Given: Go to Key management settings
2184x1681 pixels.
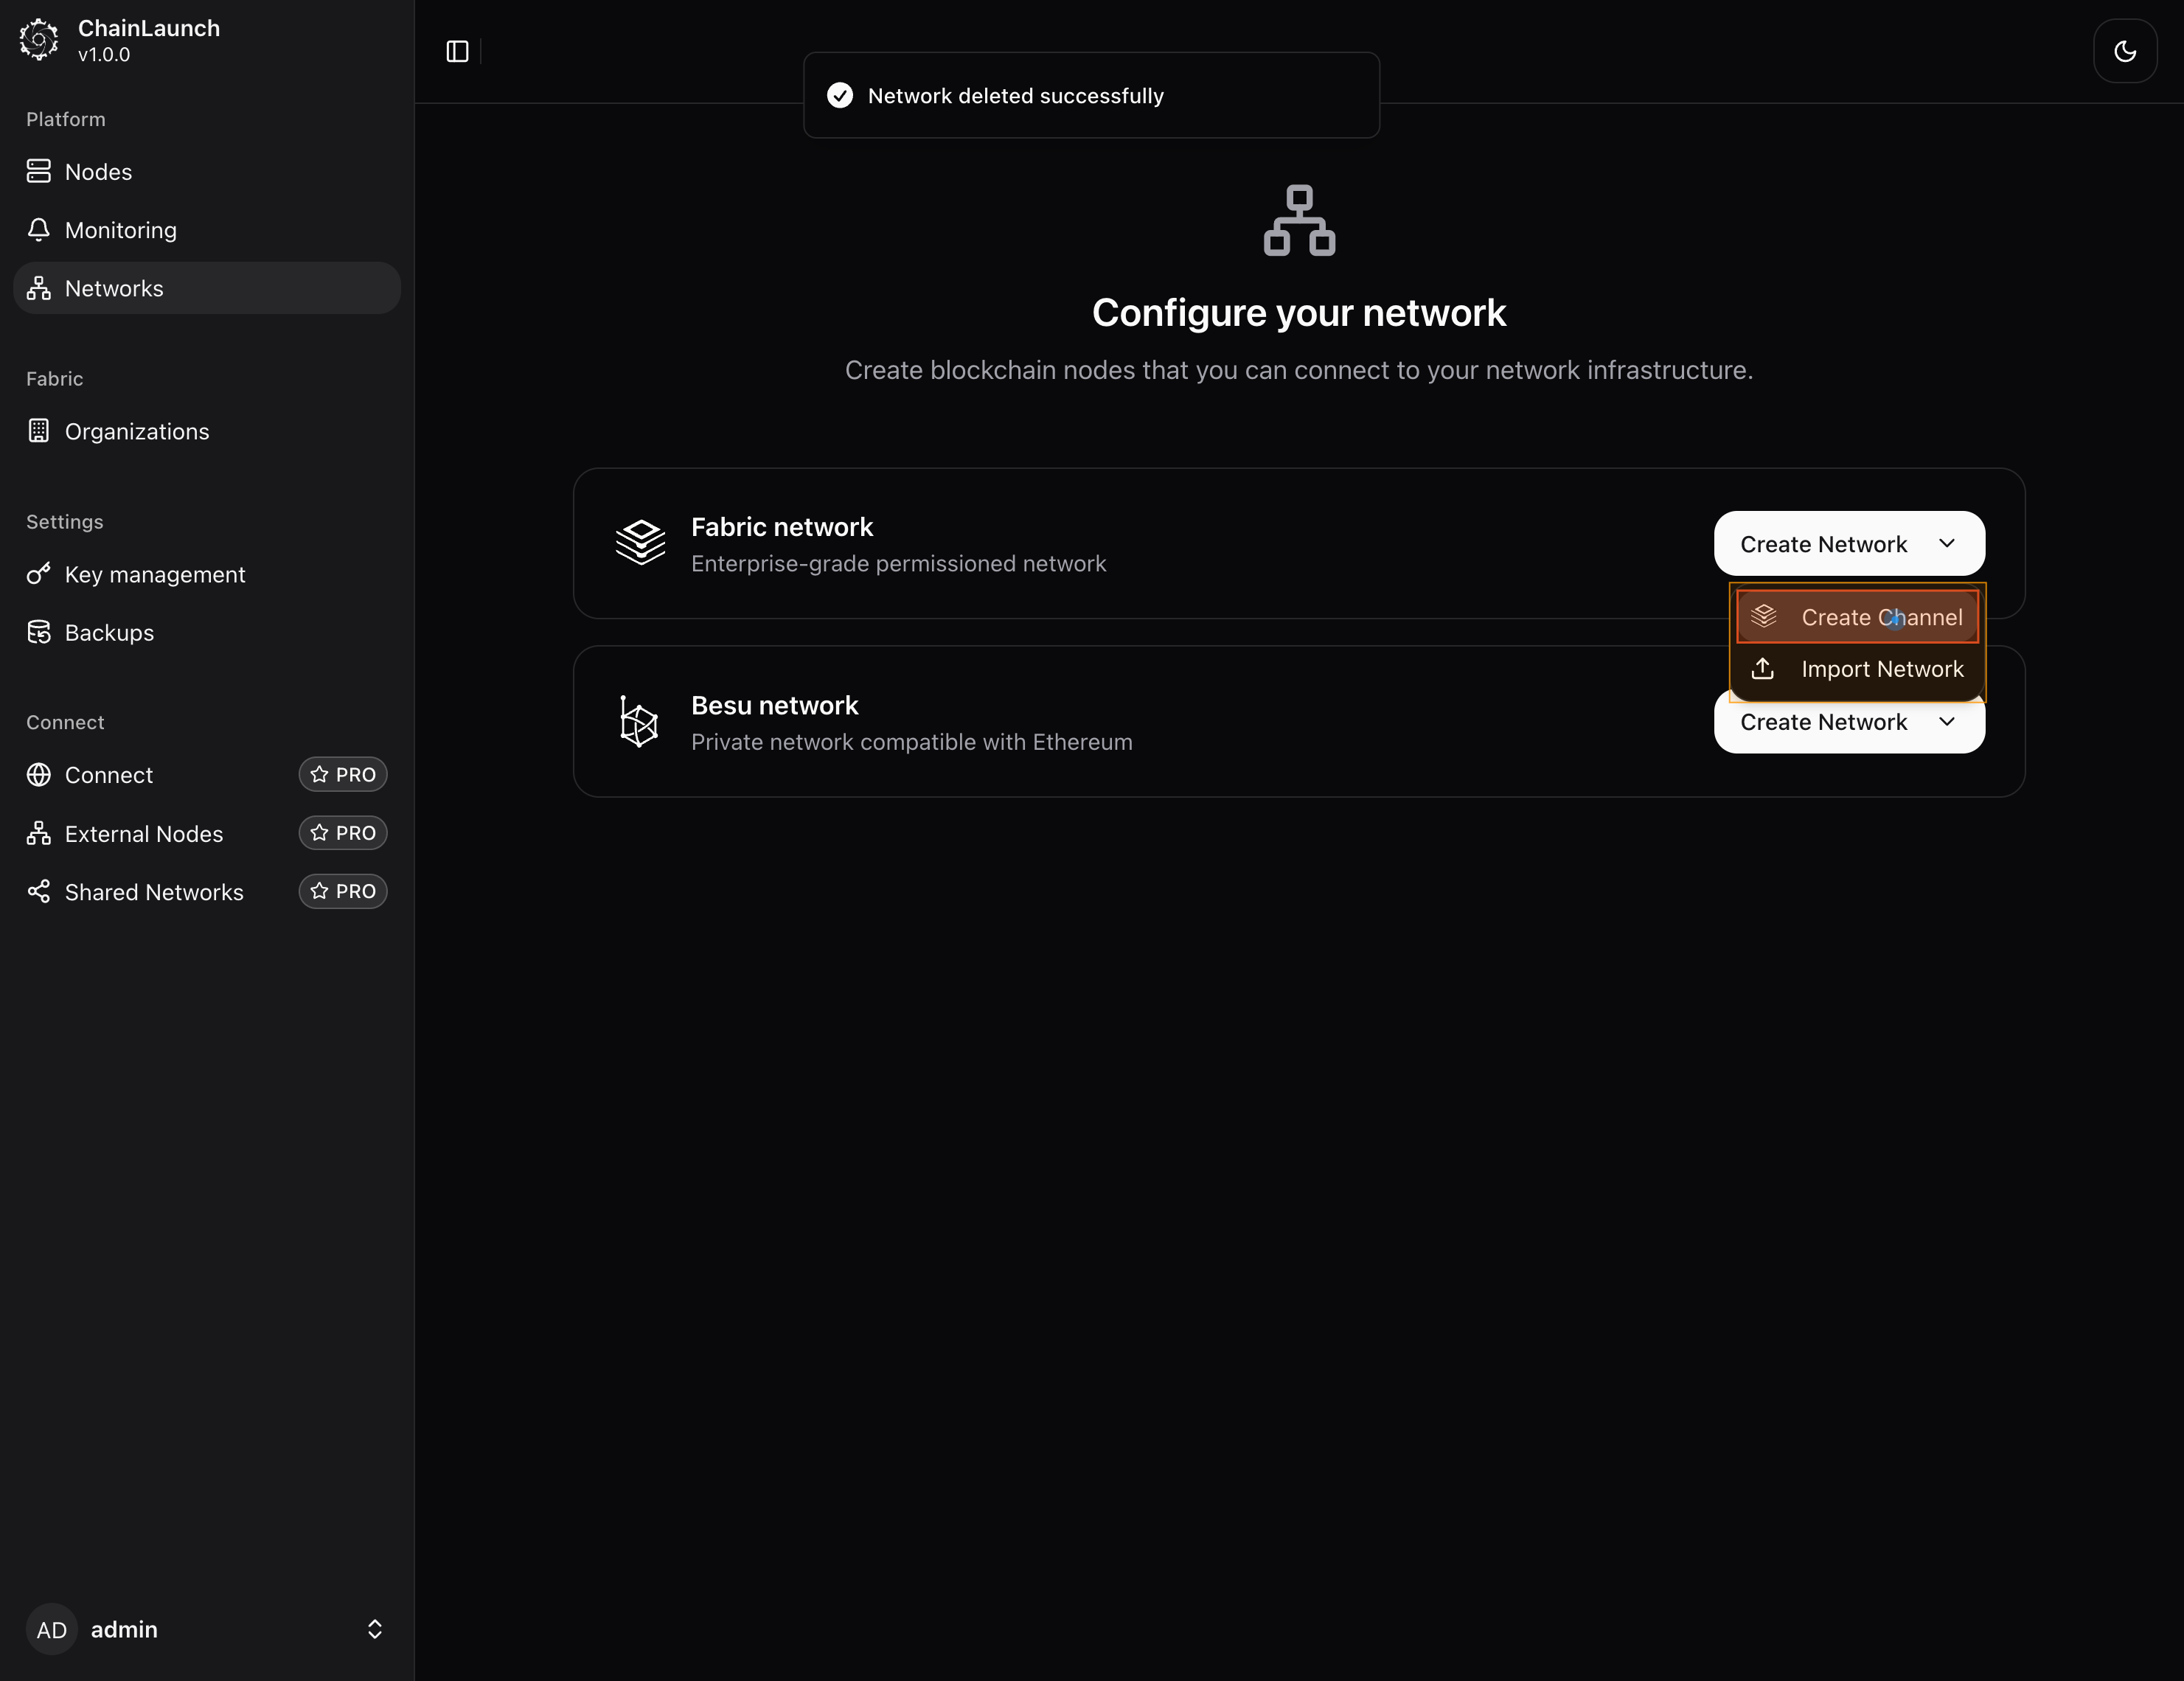Looking at the screenshot, I should click(x=155, y=575).
